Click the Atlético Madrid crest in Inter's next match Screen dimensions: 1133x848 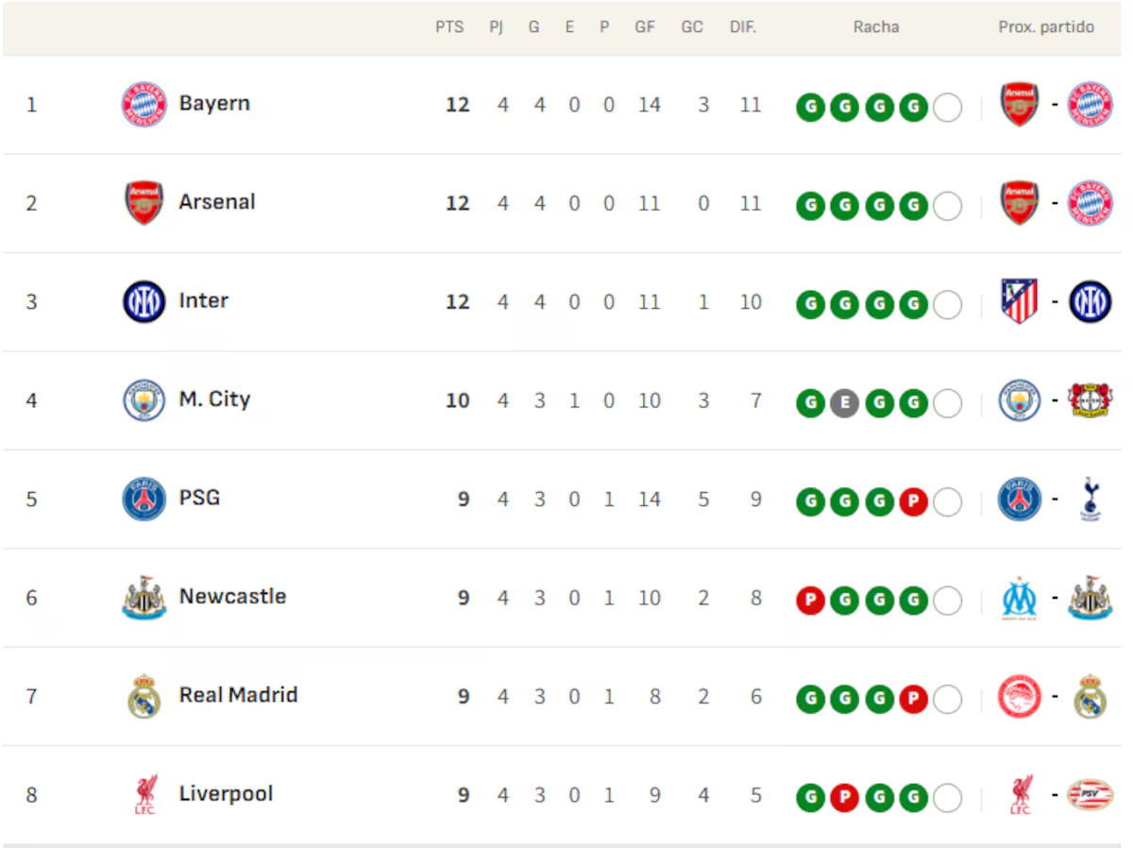click(x=1020, y=302)
